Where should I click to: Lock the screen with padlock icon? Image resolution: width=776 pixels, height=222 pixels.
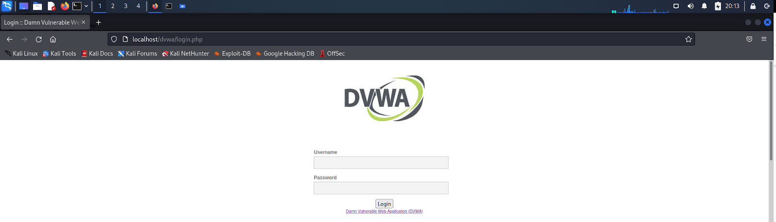coord(753,6)
